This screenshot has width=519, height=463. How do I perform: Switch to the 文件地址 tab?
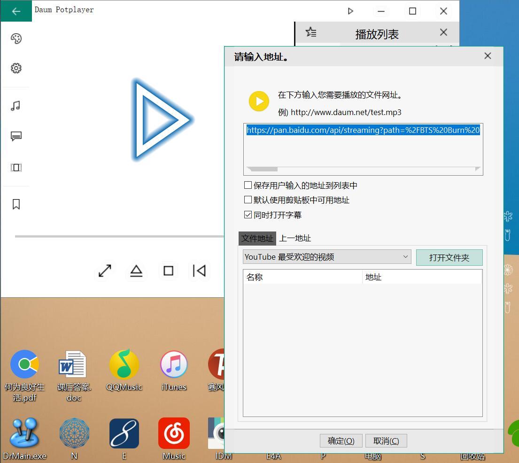pyautogui.click(x=257, y=238)
